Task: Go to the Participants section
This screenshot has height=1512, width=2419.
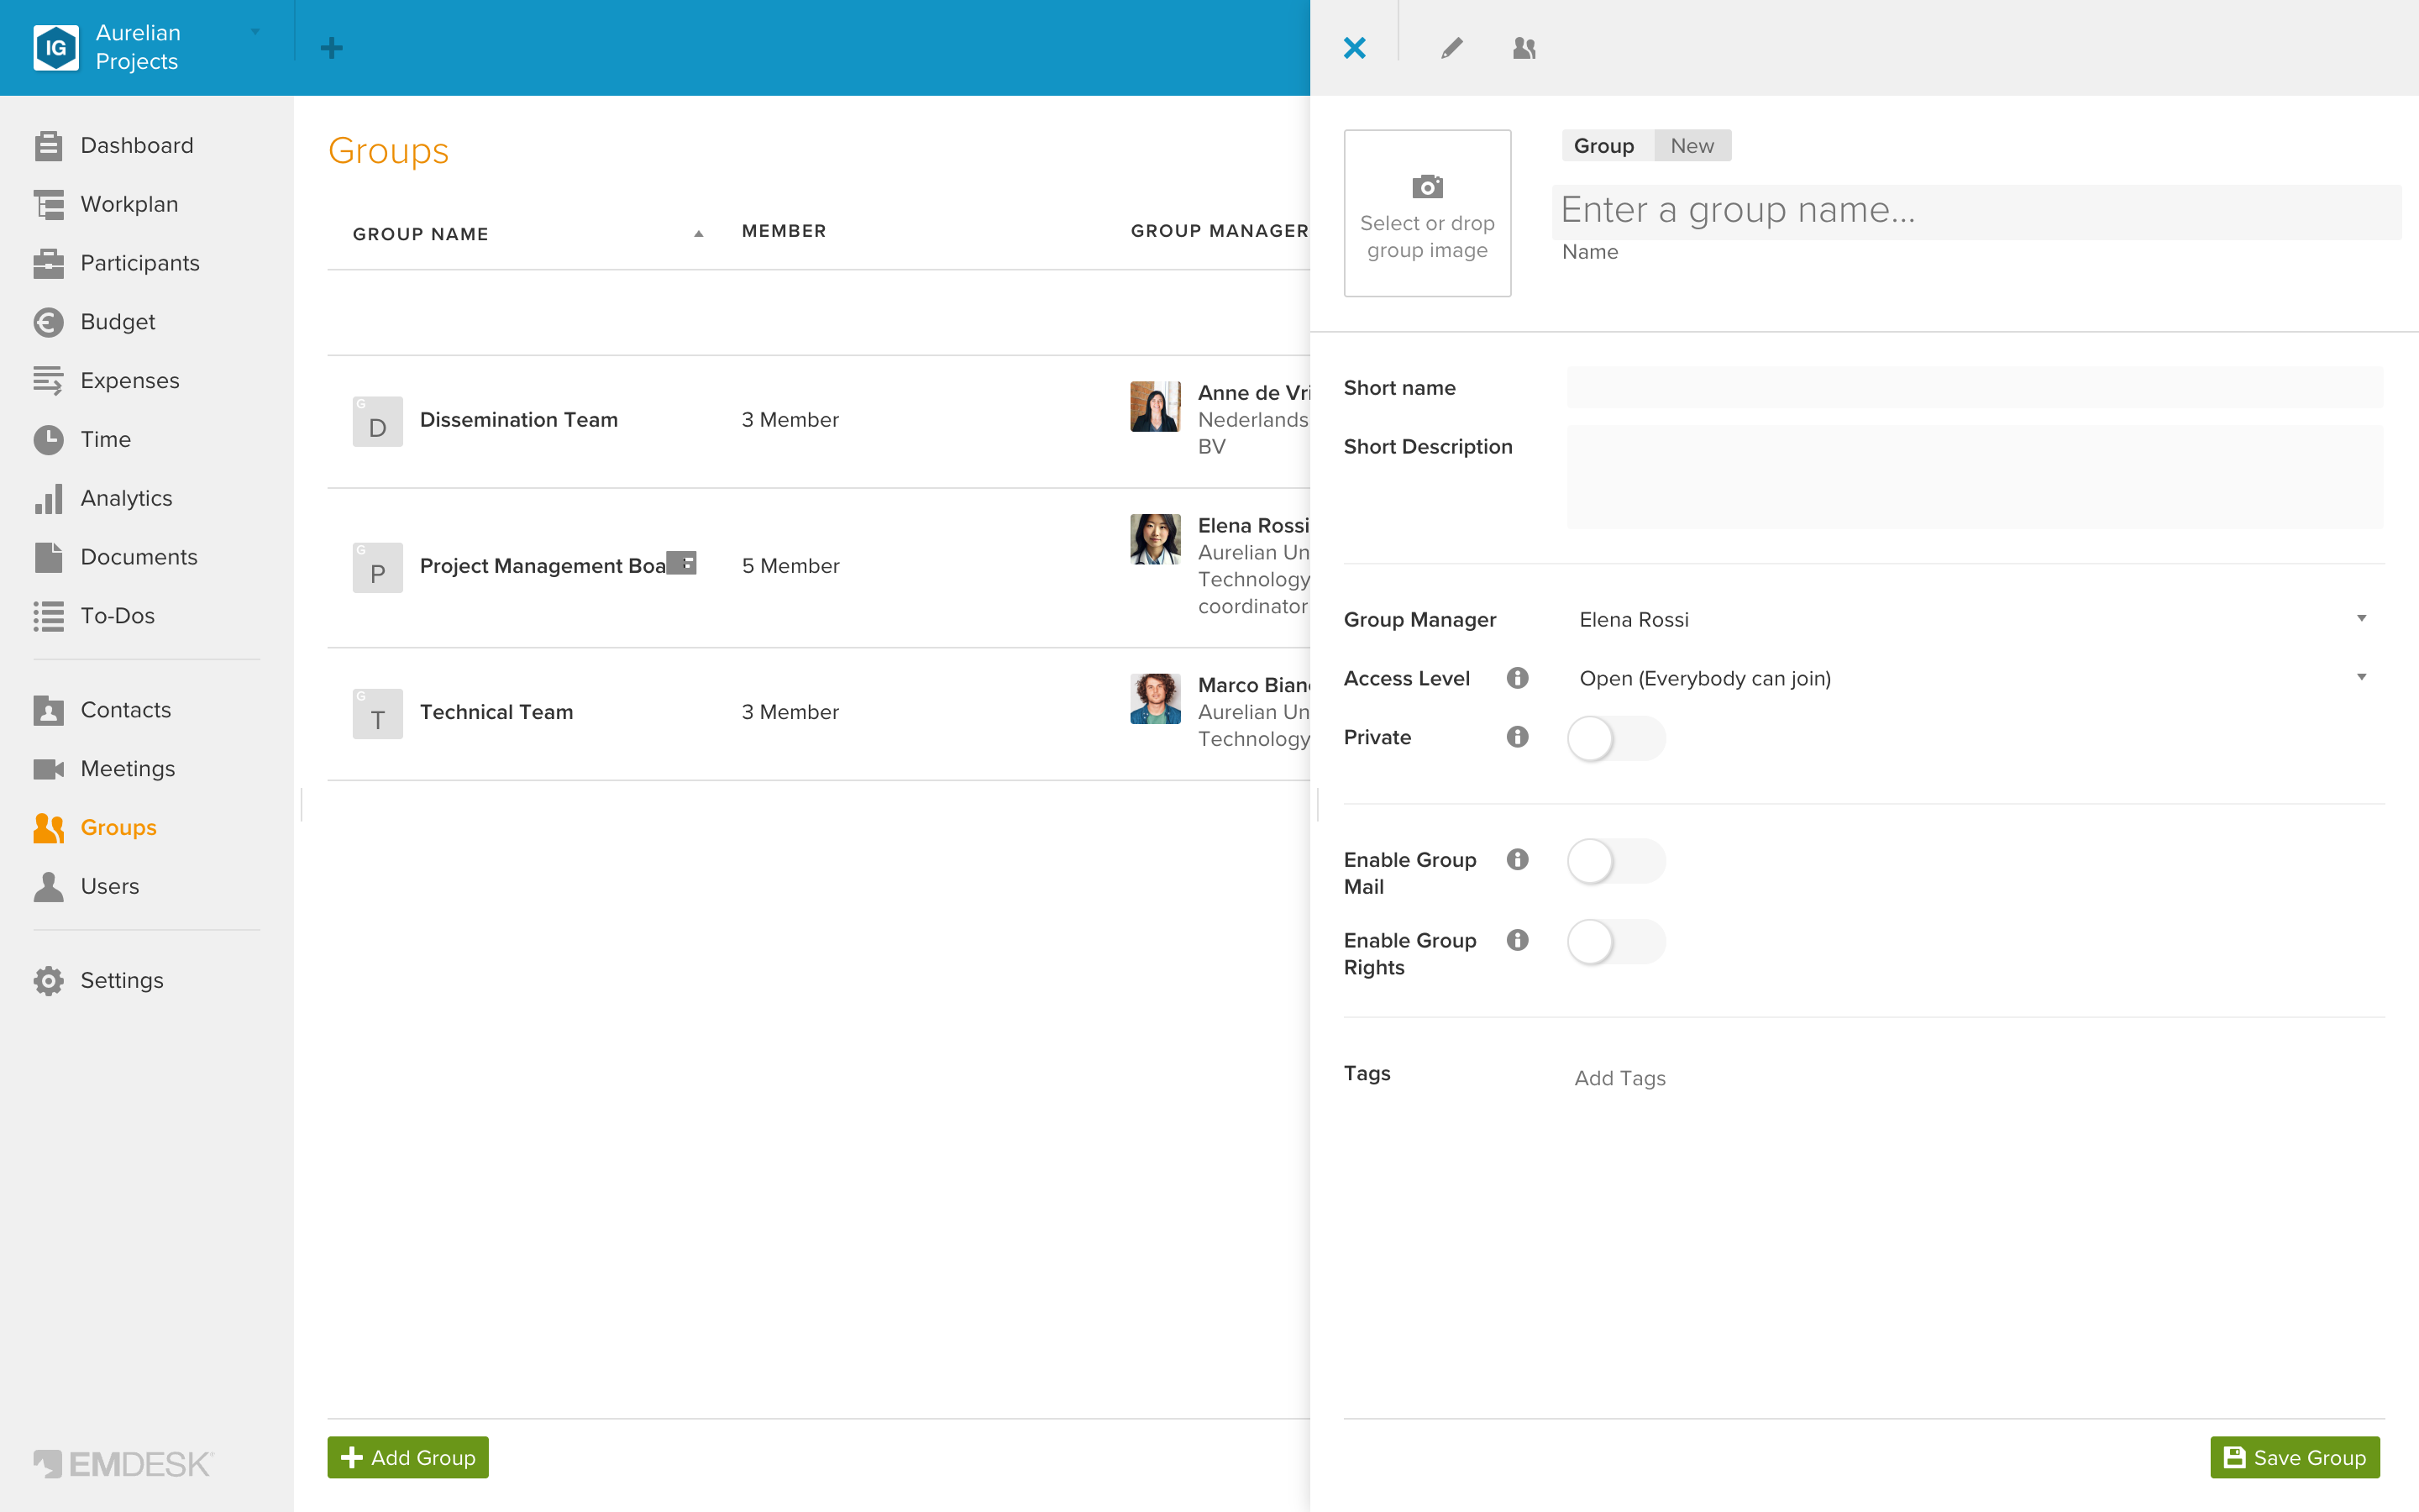Action: pos(117,264)
